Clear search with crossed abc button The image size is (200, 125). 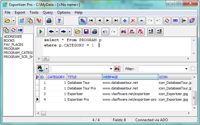click(x=117, y=69)
